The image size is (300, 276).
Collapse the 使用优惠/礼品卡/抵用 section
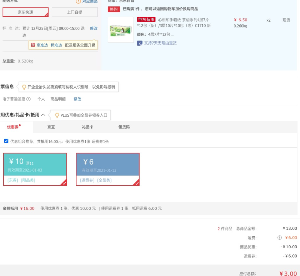pos(43,115)
